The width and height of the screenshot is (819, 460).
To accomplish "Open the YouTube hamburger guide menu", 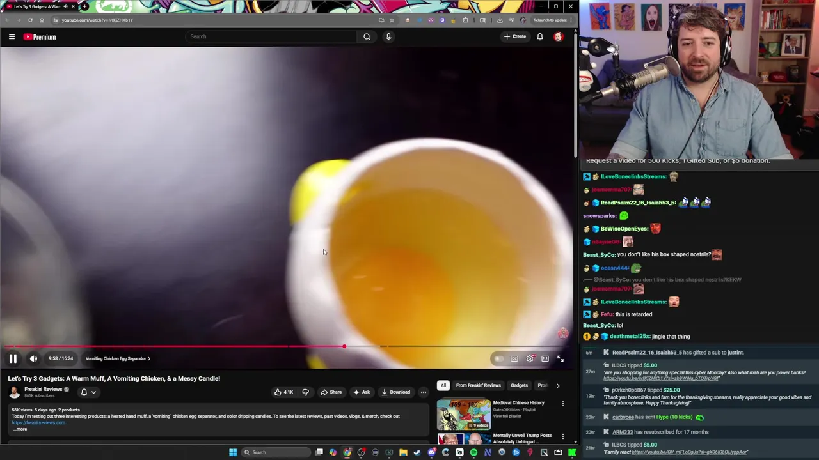I will (12, 37).
